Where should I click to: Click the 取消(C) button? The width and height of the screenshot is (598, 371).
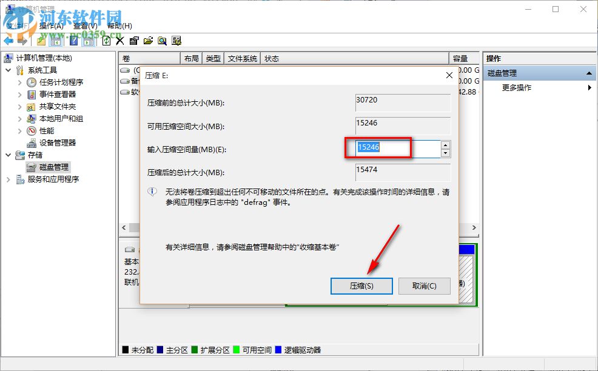click(x=425, y=286)
